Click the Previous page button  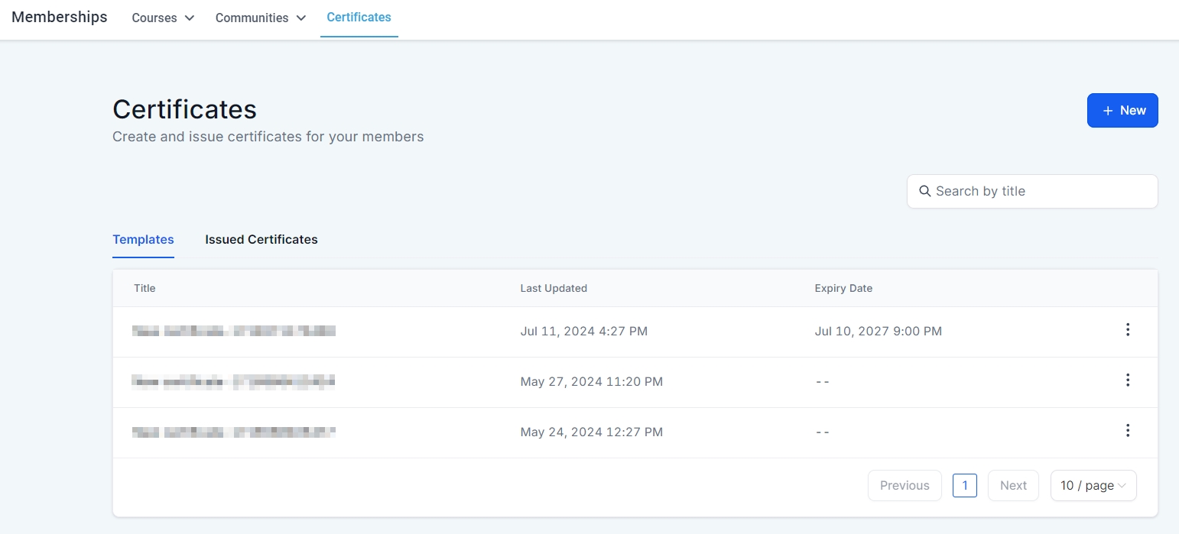[x=904, y=485]
